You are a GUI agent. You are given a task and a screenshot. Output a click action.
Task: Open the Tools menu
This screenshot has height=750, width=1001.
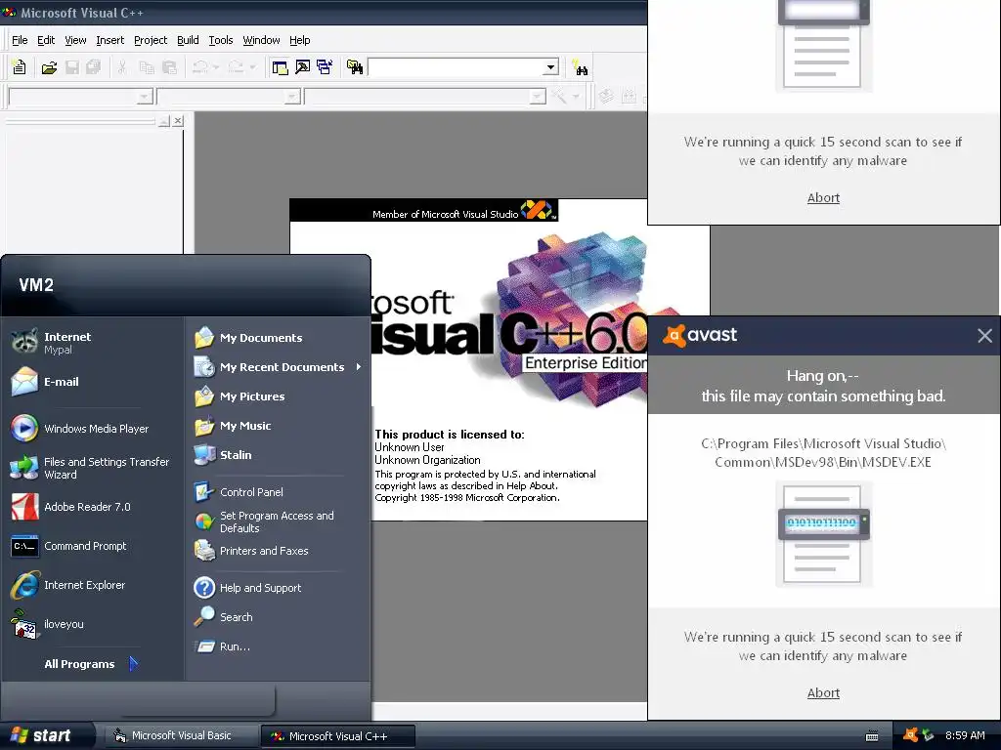221,40
